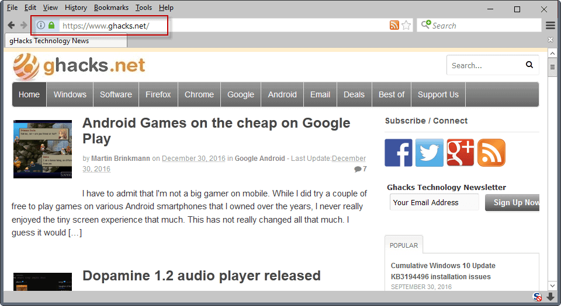Open the Help menu

click(x=166, y=8)
